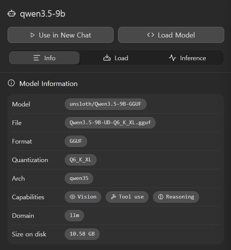Click the Qwen3.5-9B-UD-Q6_K_XL.gguf file chip
This screenshot has height=250, width=231.
click(110, 123)
